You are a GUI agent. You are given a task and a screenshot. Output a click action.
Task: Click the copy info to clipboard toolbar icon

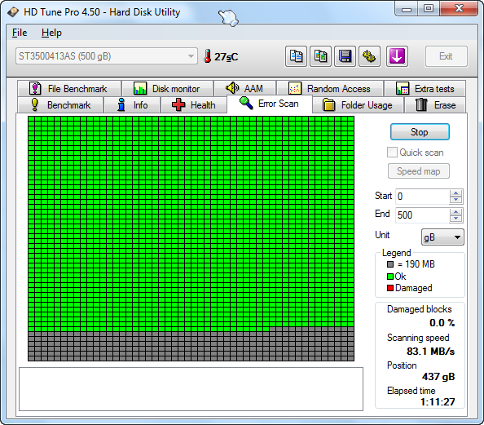tap(296, 56)
